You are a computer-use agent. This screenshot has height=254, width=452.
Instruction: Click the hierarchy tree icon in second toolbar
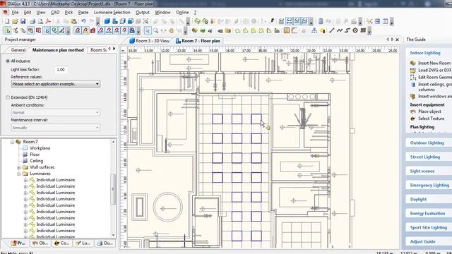pos(314,30)
